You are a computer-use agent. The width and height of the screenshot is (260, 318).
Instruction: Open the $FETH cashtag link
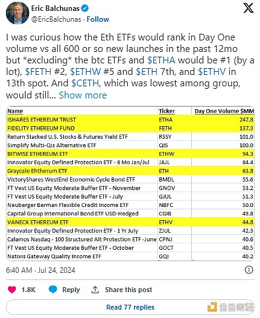[38, 72]
